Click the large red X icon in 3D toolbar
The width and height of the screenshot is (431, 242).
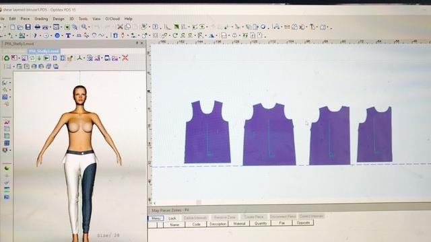(125, 58)
